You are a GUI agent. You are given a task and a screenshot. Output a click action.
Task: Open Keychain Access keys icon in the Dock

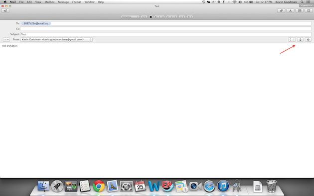pos(237,186)
